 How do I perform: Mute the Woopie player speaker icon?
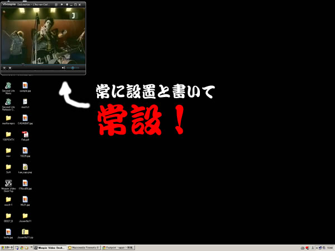point(64,68)
